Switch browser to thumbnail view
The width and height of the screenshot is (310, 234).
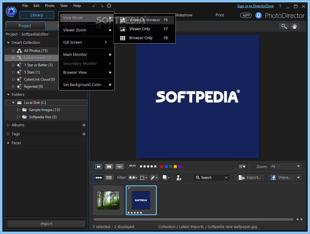coord(98,178)
